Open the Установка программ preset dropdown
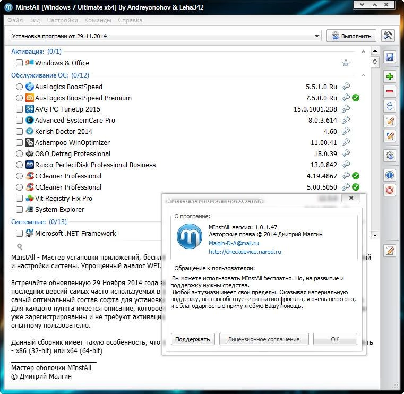The width and height of the screenshot is (404, 394). [x=317, y=36]
